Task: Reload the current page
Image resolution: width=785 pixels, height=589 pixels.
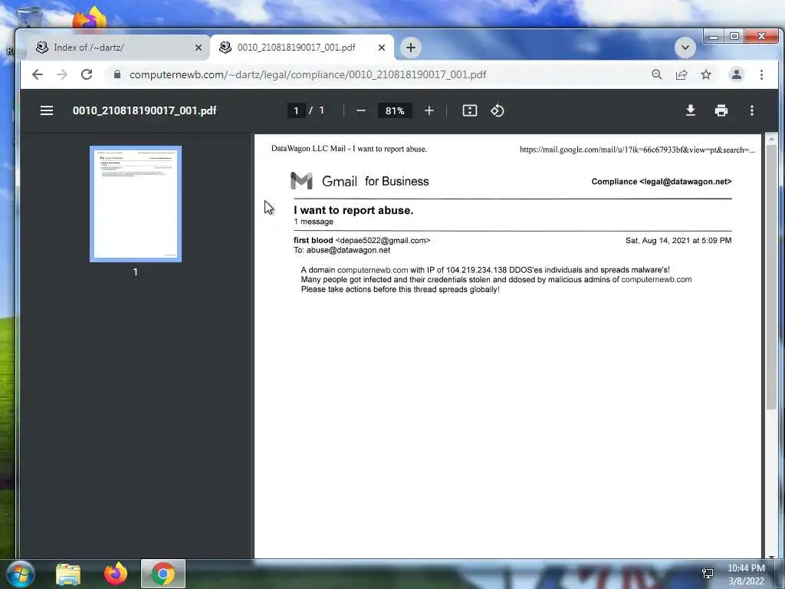Action: click(x=87, y=74)
